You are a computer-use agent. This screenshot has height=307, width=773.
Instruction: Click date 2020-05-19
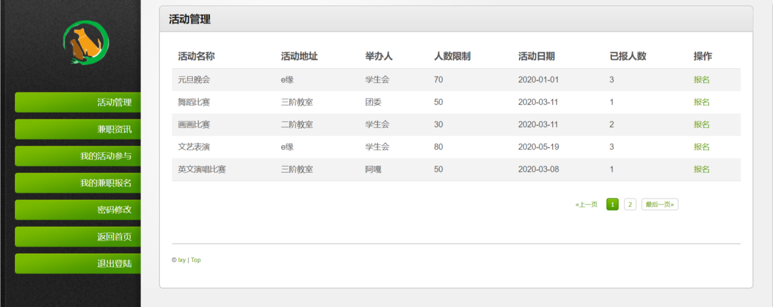(x=539, y=147)
